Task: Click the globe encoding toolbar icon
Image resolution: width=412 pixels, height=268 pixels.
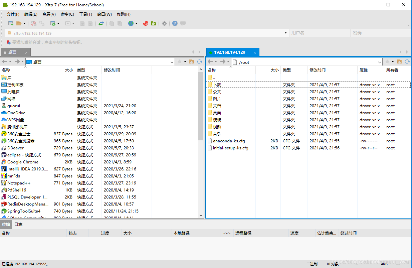Action: (x=131, y=23)
